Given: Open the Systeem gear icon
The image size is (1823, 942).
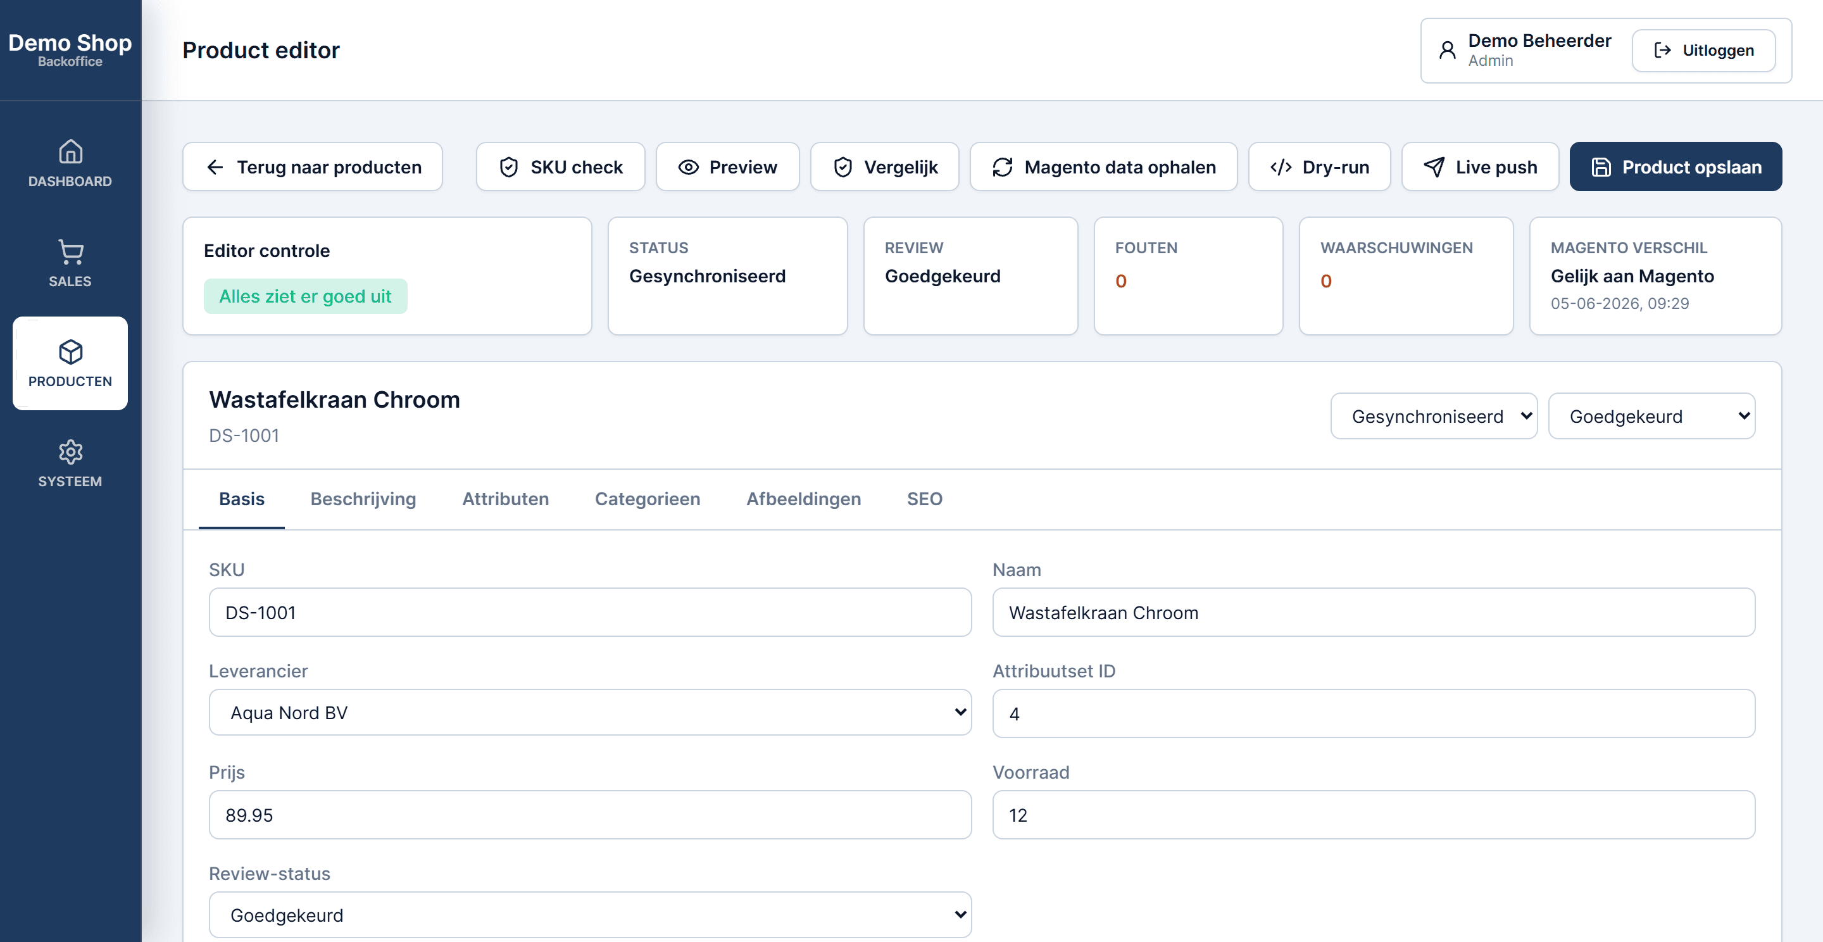Looking at the screenshot, I should tap(70, 451).
